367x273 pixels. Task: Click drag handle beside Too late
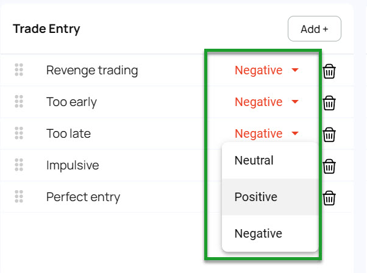click(x=19, y=133)
